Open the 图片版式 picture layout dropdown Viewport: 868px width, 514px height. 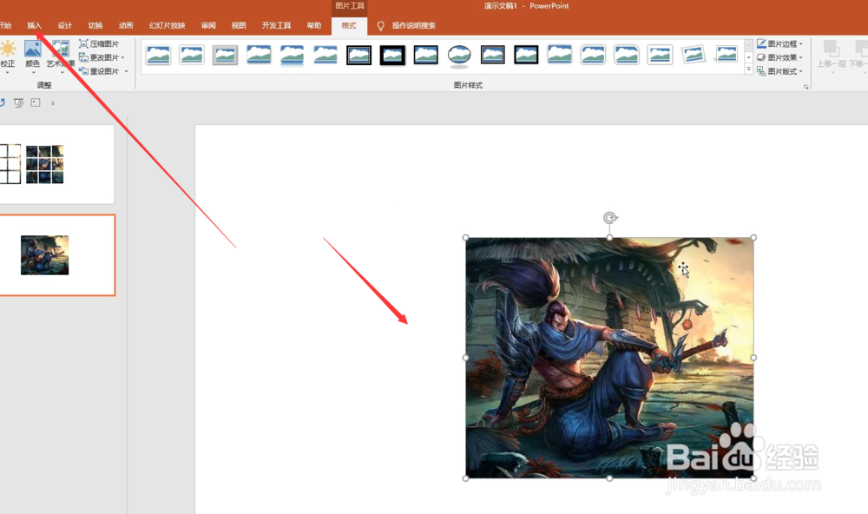pos(779,71)
